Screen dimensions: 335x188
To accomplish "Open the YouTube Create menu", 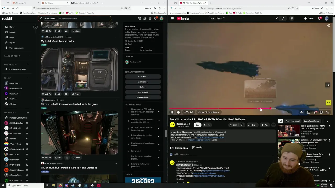I will [x=309, y=19].
